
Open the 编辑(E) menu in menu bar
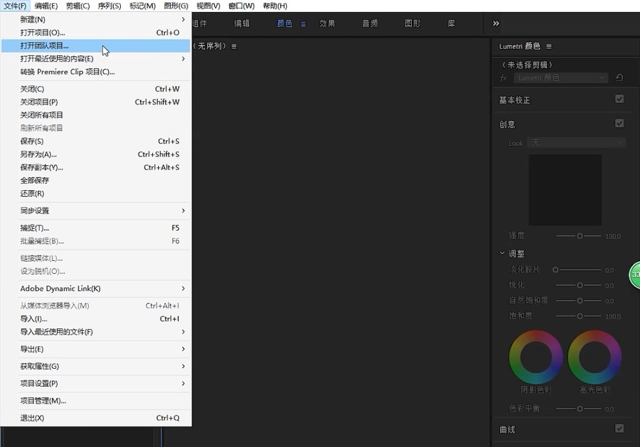pyautogui.click(x=46, y=6)
